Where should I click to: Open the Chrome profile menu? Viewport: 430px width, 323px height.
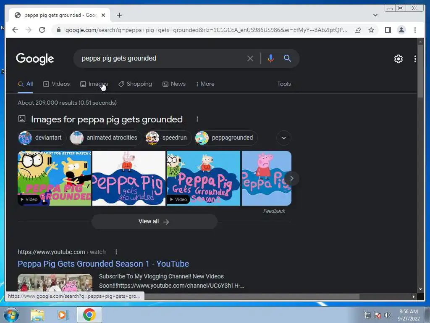(x=401, y=30)
